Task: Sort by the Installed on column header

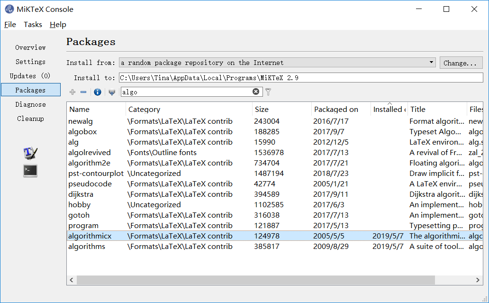Action: tap(389, 109)
